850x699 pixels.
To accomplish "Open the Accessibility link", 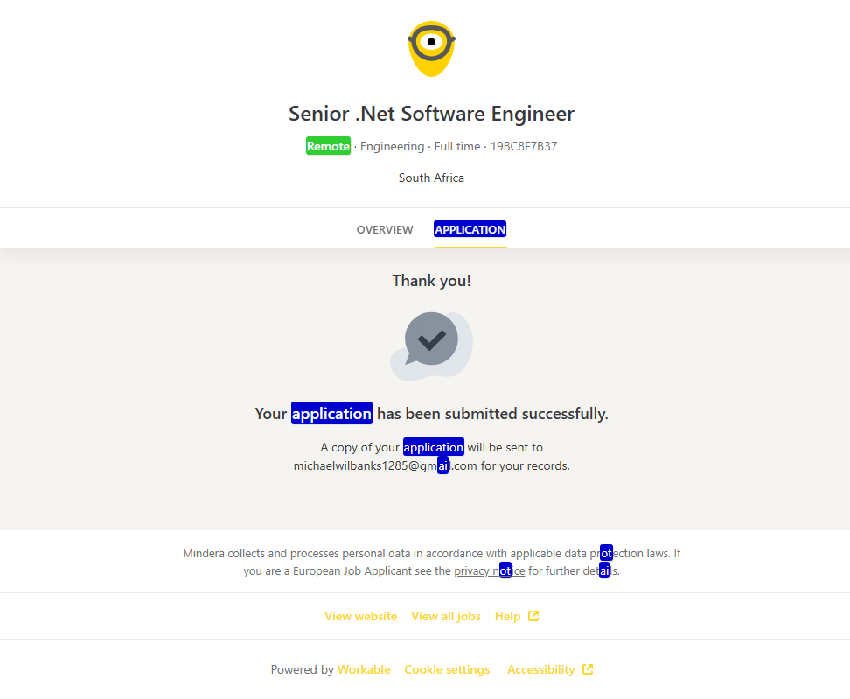I will [x=540, y=669].
